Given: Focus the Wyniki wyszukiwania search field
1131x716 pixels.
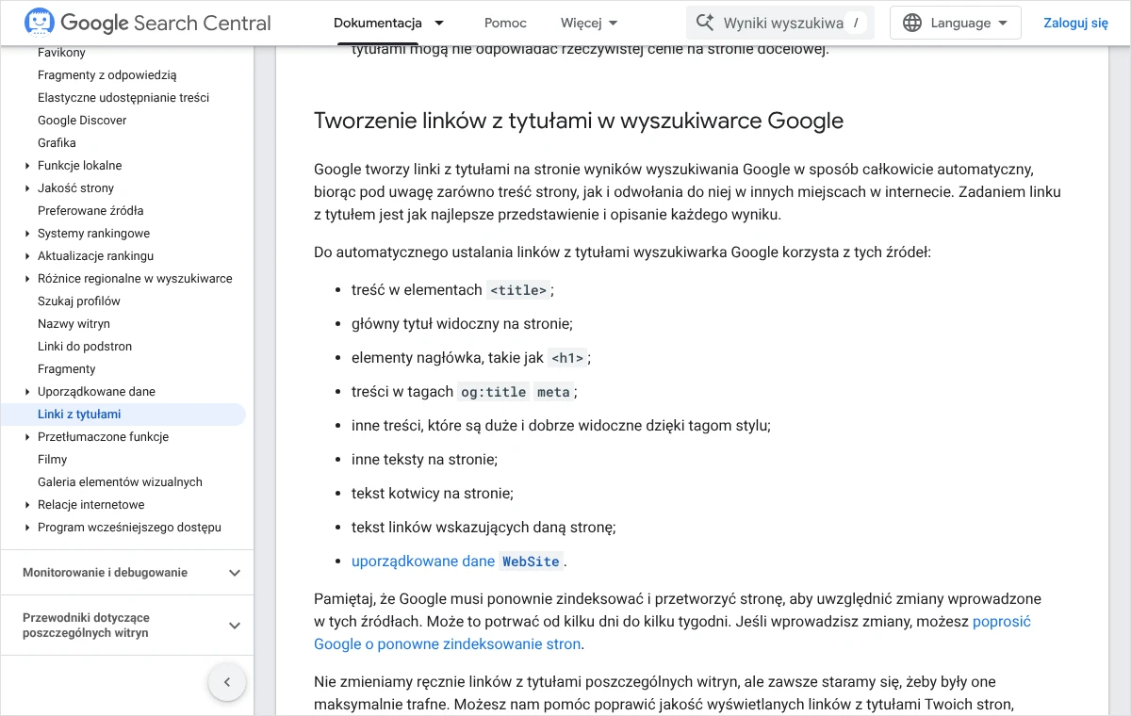Looking at the screenshot, I should 780,23.
